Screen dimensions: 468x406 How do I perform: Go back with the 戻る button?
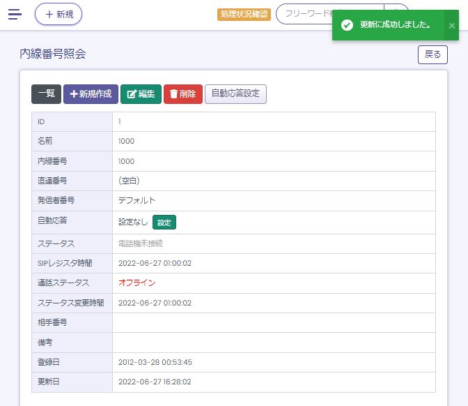(432, 54)
